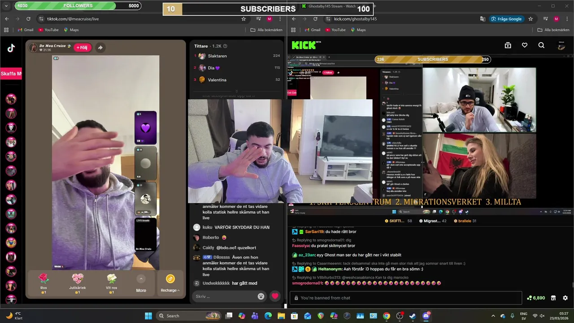The width and height of the screenshot is (574, 323).
Task: Open File Explorer from the taskbar
Action: pyautogui.click(x=281, y=316)
